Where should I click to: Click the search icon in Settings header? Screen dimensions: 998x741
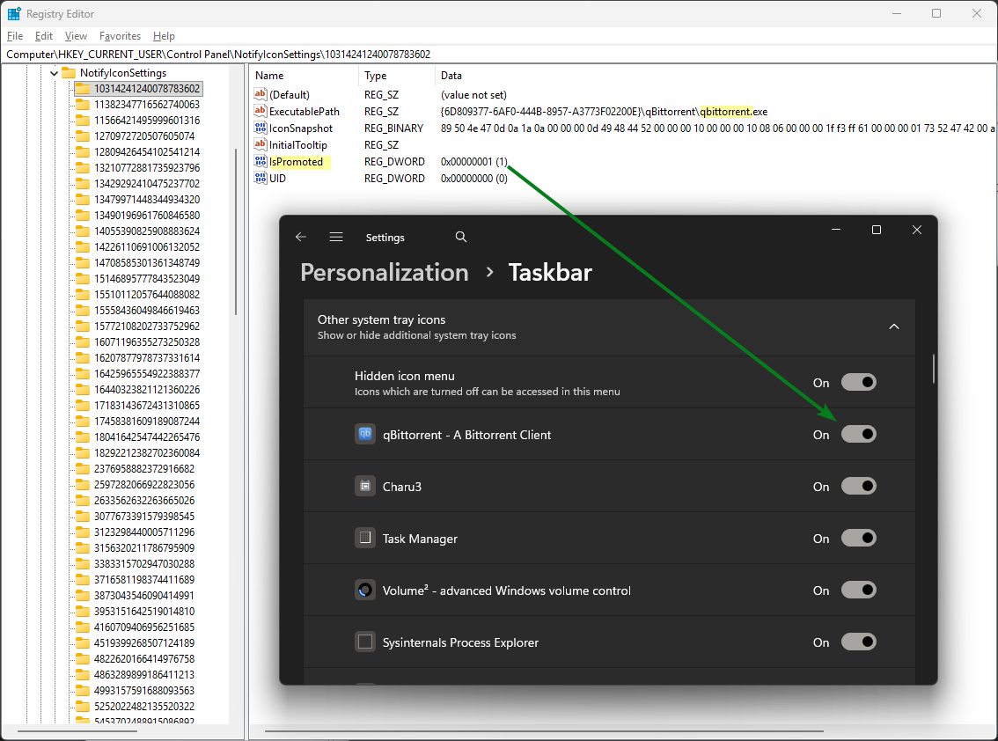coord(461,237)
